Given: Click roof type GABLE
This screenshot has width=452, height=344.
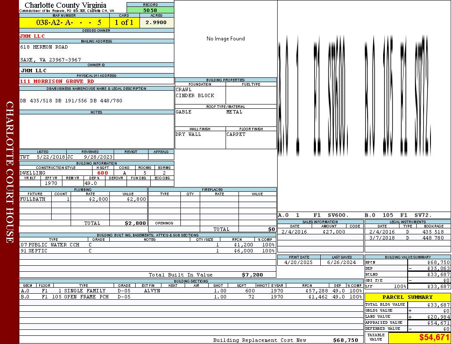Looking at the screenshot, I should [x=184, y=112].
